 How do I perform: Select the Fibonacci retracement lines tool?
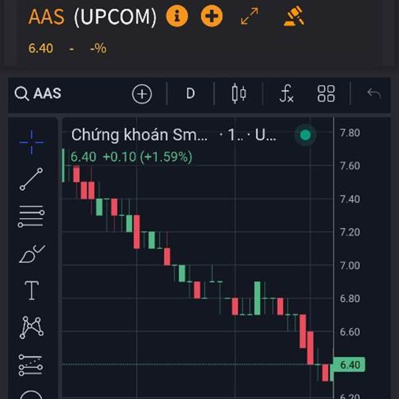tap(31, 216)
